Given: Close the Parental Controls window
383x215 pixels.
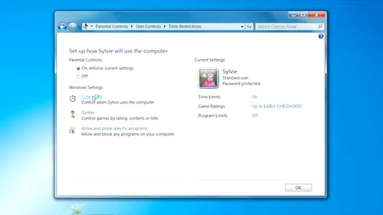Looking at the screenshot, I should [317, 15].
